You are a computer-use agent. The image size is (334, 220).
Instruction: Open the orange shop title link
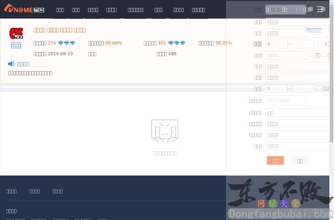pos(59,30)
